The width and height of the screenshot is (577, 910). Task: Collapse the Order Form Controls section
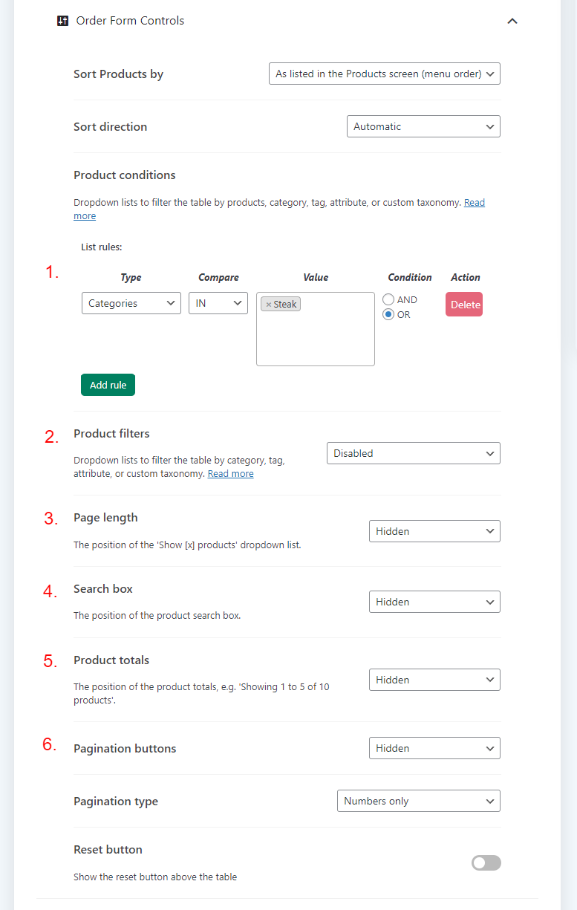(512, 21)
